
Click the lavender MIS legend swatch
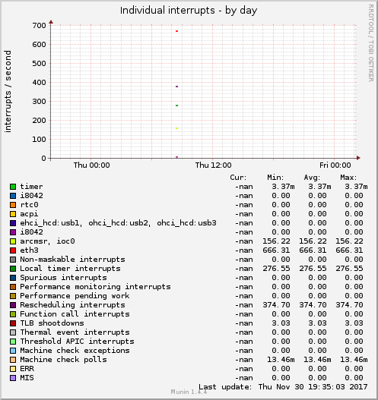[13, 378]
